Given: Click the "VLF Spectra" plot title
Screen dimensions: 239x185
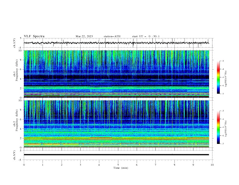Looking at the screenshot, I should coord(34,36).
